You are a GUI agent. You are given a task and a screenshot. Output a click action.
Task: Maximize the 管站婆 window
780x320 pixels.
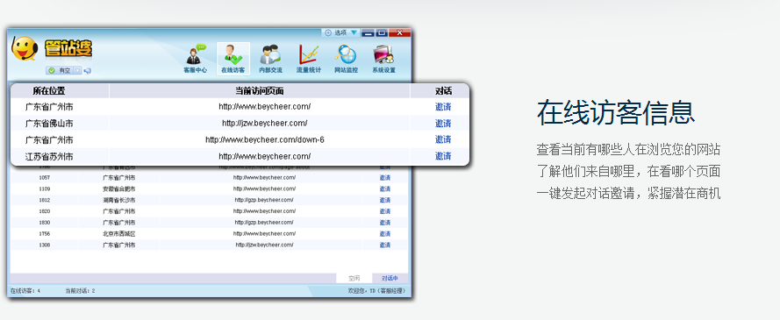click(382, 32)
